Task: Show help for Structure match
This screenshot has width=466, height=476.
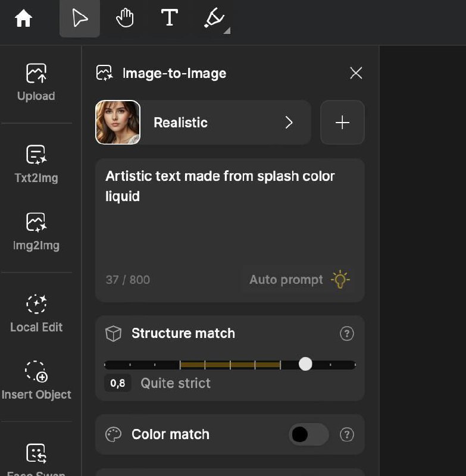Action: (347, 334)
